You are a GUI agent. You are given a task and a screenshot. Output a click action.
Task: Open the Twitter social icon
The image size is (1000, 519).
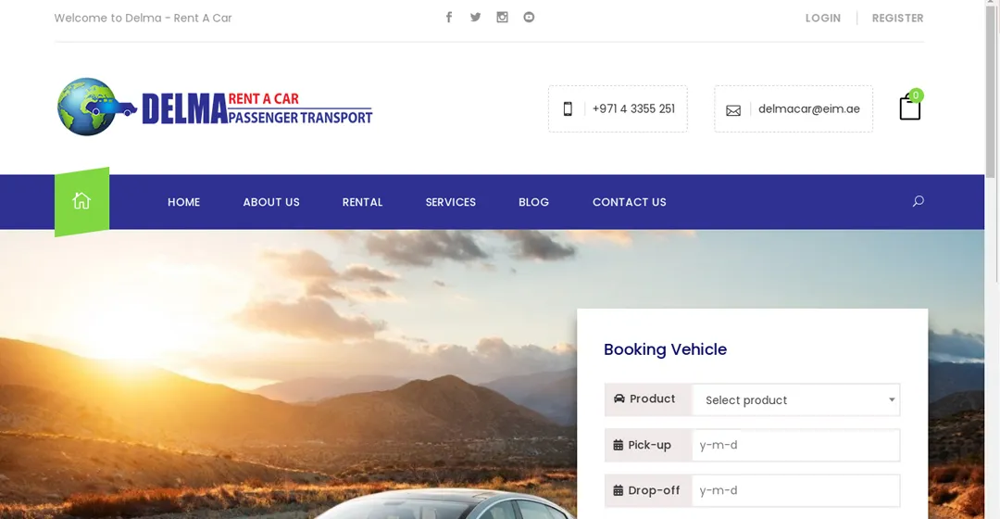point(475,18)
